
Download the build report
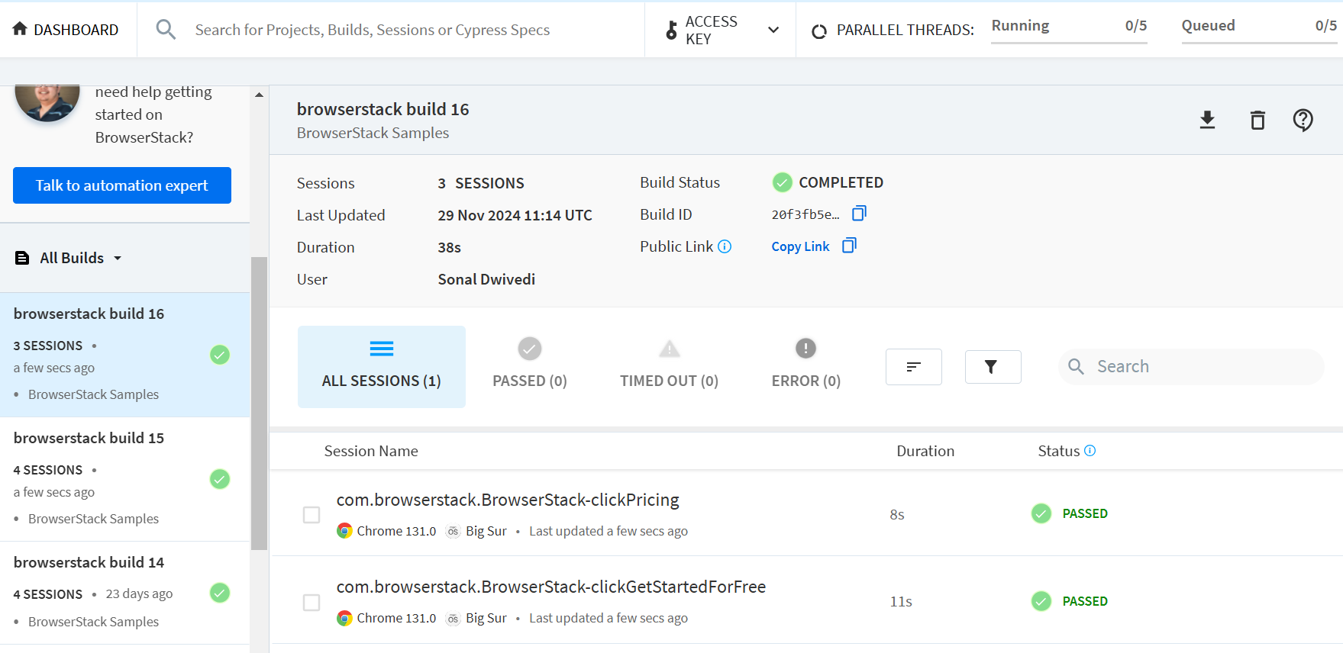click(1207, 120)
